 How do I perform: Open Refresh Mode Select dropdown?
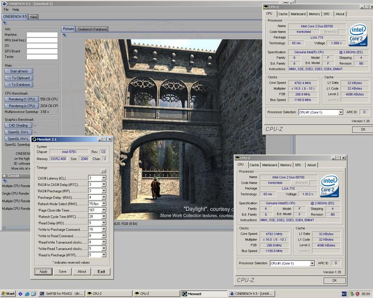tap(104, 204)
